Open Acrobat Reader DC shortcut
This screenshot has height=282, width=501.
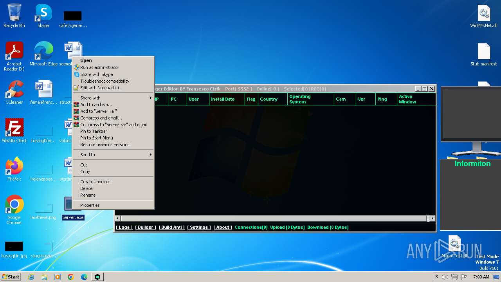point(14,56)
